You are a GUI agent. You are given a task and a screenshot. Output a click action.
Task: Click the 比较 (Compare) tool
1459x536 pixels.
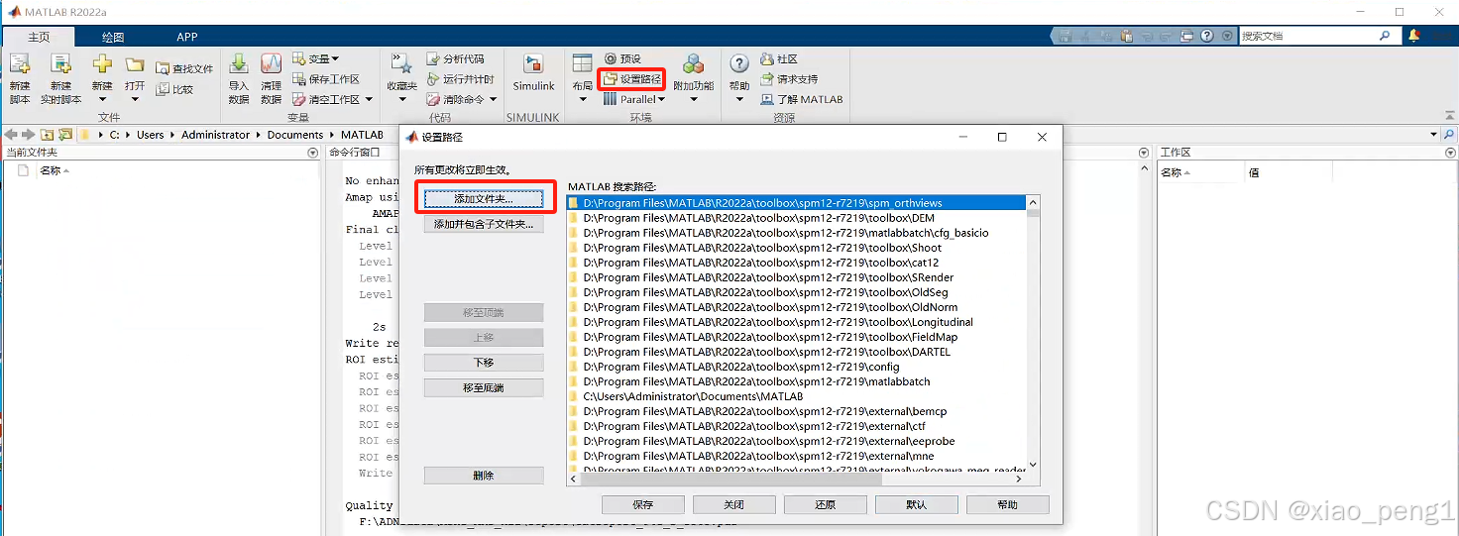click(x=175, y=89)
